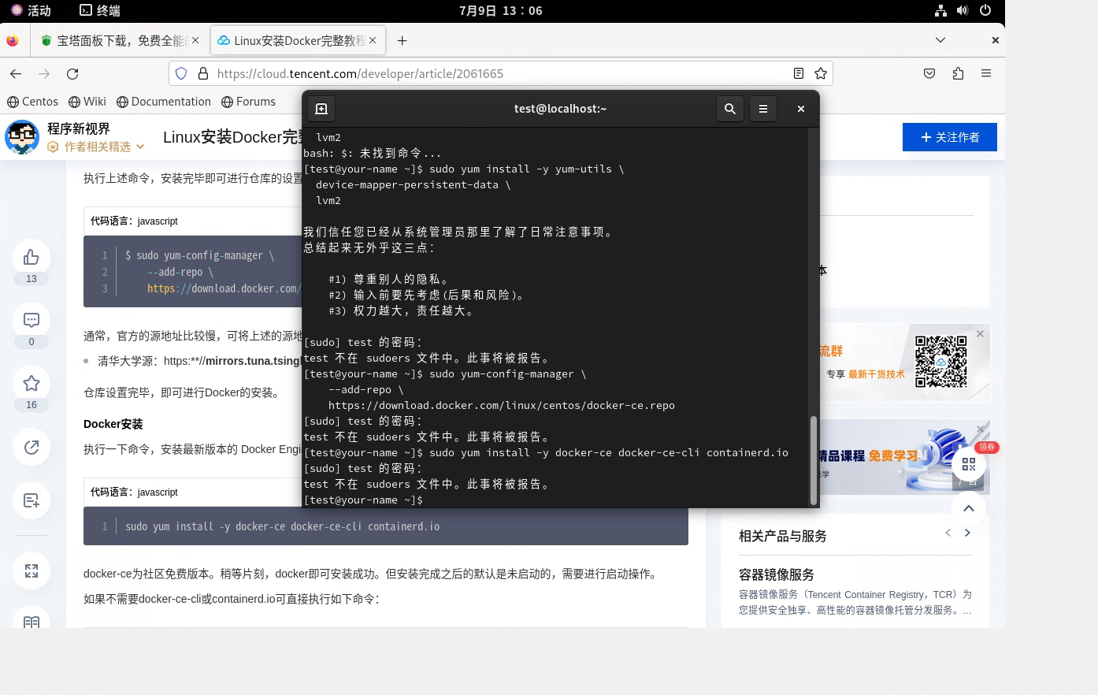1098x695 pixels.
Task: Open the Centos bookmark
Action: 32,102
